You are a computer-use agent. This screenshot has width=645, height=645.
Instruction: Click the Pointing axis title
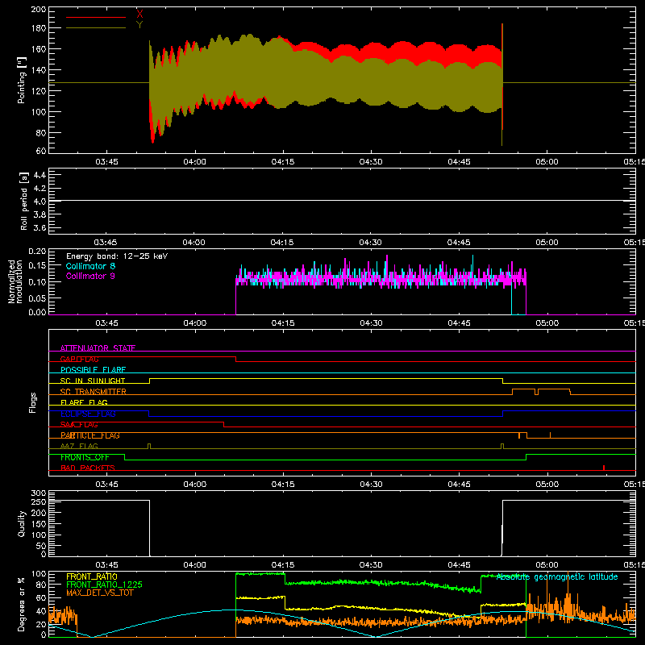pyautogui.click(x=22, y=80)
